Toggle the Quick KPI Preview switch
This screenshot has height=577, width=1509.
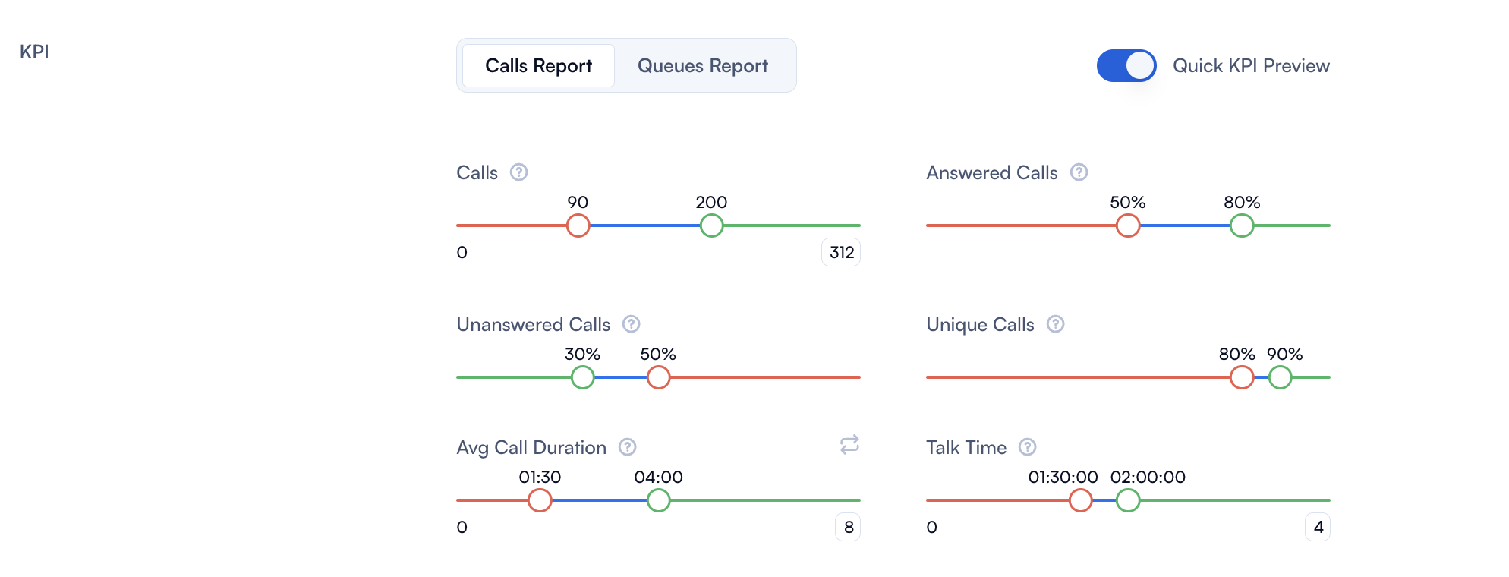[1126, 66]
